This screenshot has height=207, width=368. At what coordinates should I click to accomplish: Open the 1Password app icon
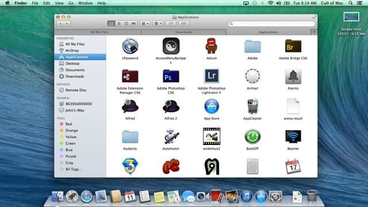[x=130, y=46]
